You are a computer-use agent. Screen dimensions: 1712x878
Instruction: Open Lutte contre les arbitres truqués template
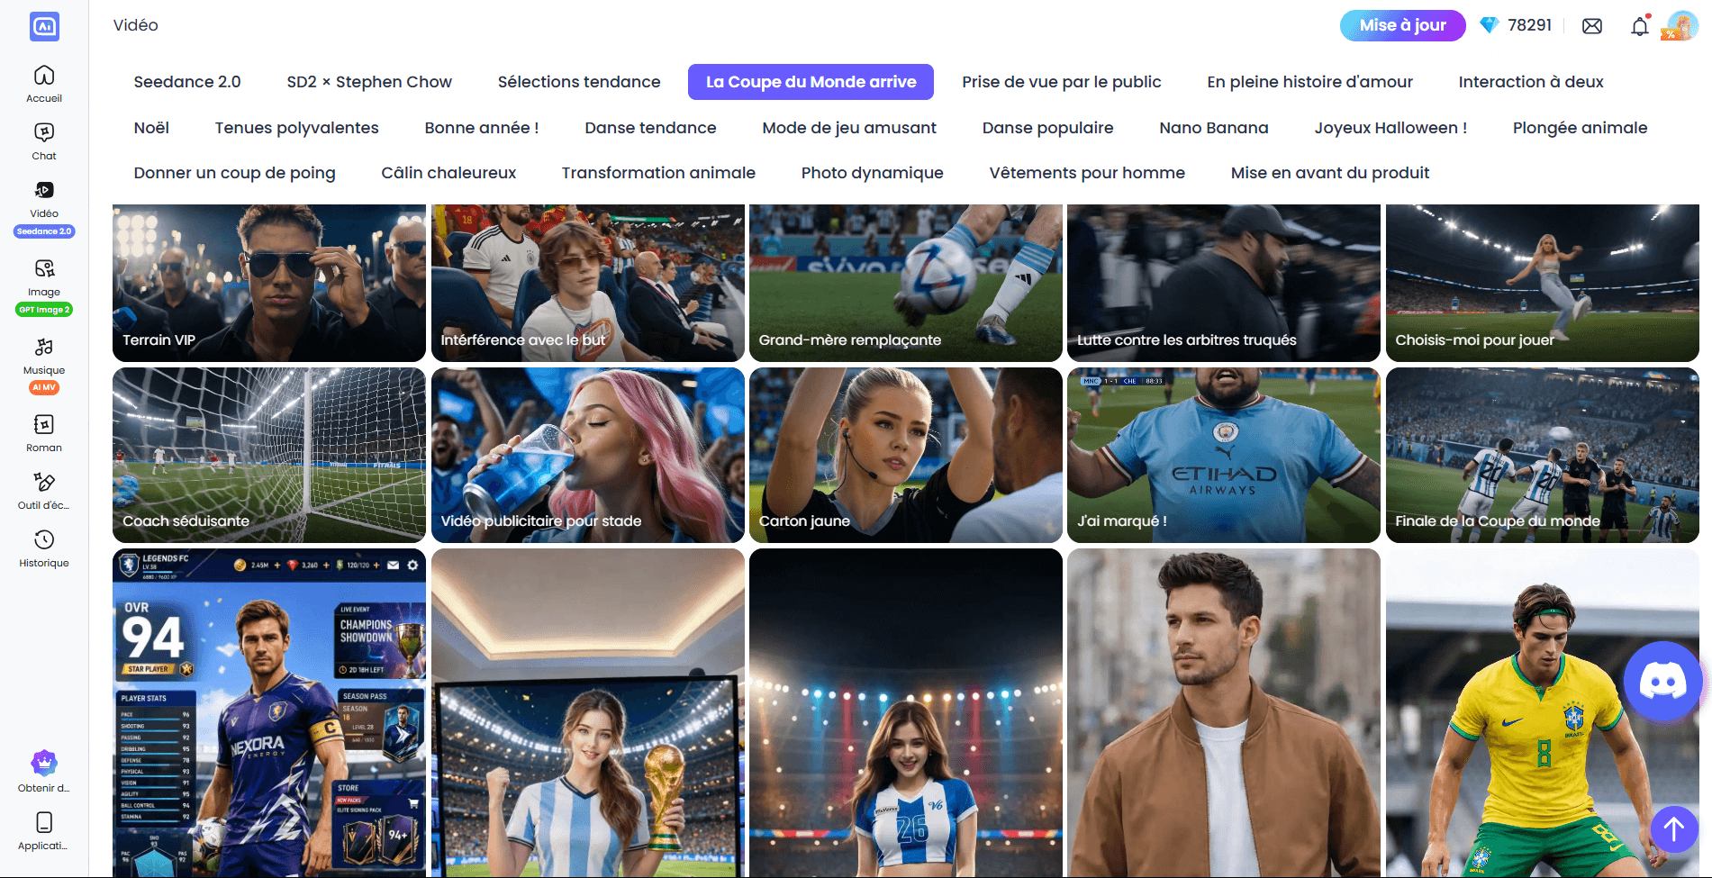pyautogui.click(x=1224, y=283)
